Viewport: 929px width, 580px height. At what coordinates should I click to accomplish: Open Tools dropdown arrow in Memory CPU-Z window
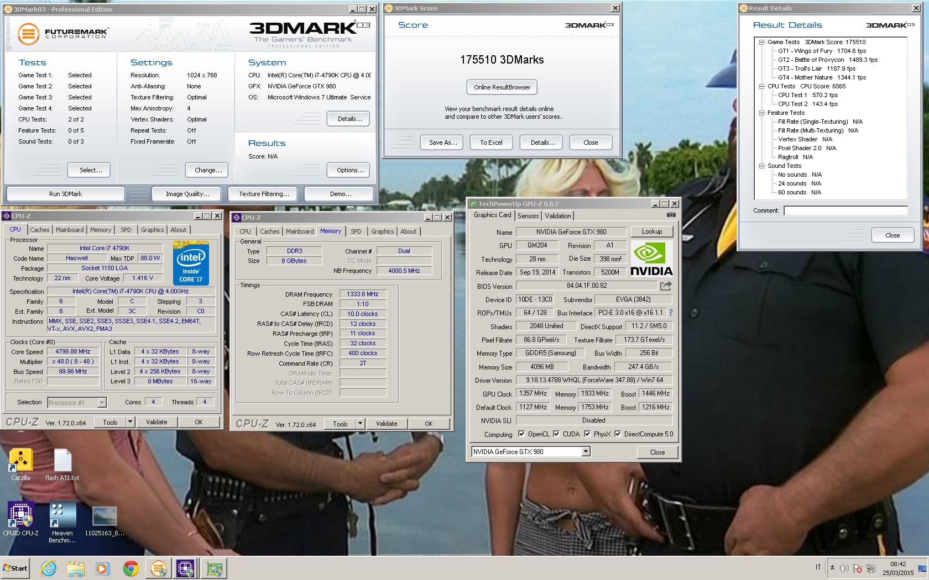point(361,424)
